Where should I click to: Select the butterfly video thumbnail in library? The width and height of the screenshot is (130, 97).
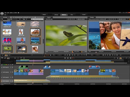coord(8,48)
